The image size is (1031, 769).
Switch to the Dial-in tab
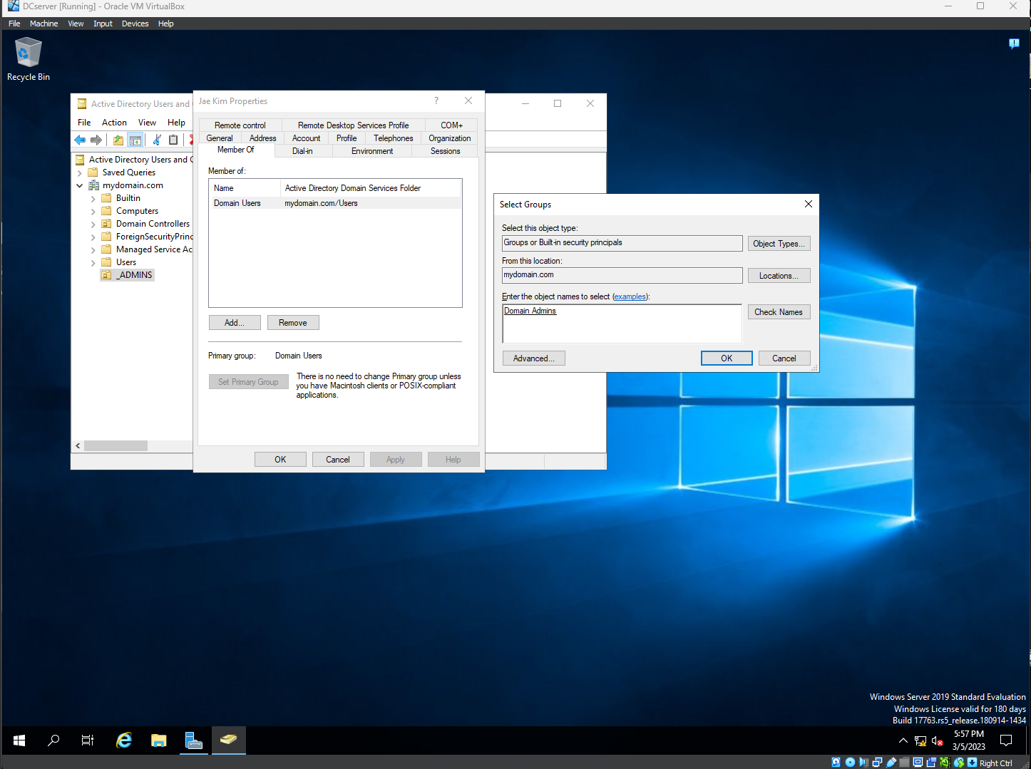(x=302, y=150)
